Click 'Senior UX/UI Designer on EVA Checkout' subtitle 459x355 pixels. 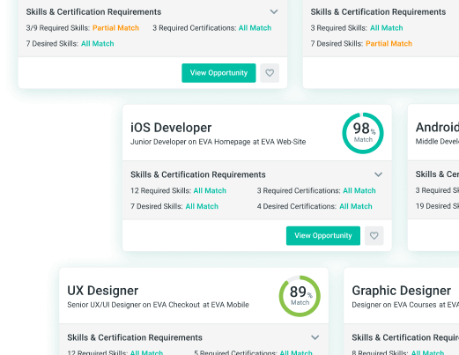click(x=158, y=305)
